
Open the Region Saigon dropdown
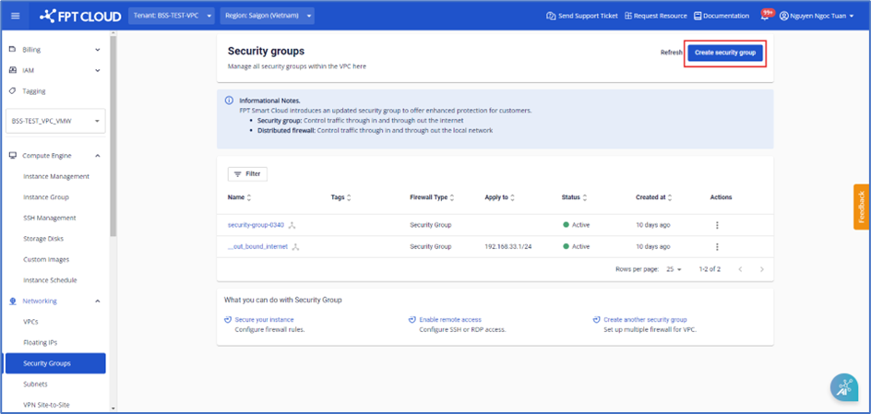[268, 16]
